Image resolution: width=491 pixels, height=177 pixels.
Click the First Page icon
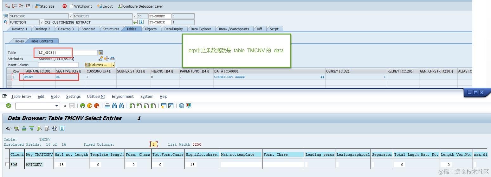point(132,106)
